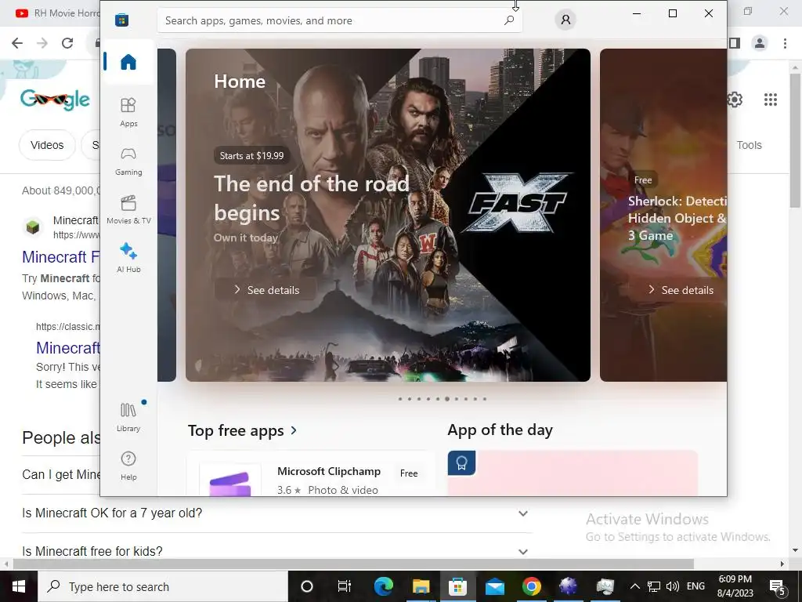Click the Google logo in Chrome
Viewport: 802px width, 602px height.
(56, 98)
